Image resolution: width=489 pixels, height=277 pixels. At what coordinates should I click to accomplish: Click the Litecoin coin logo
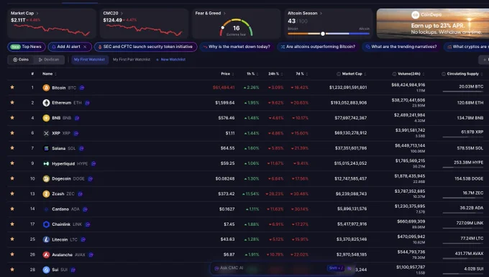46,240
